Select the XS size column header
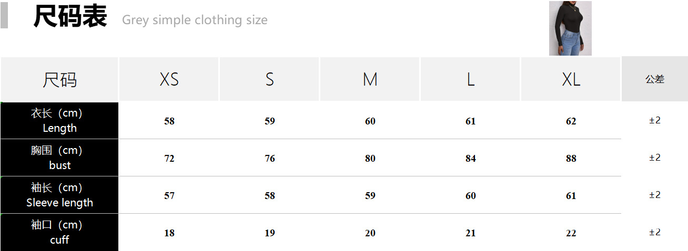This screenshot has width=688, height=251. (169, 79)
